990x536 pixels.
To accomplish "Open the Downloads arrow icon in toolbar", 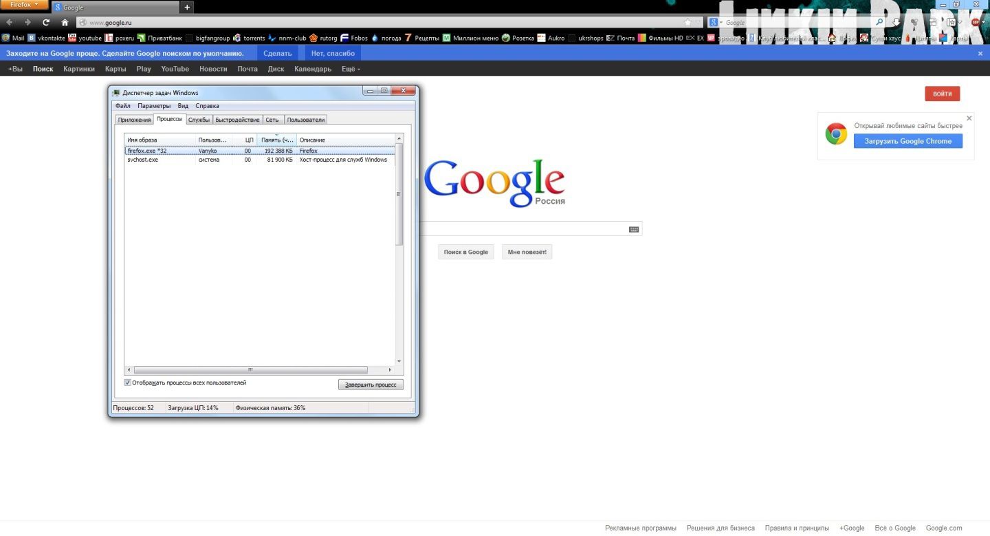I will (896, 22).
